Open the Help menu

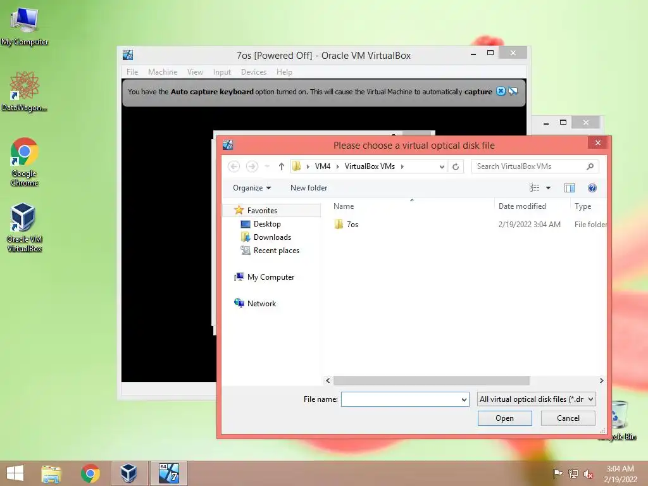point(284,72)
